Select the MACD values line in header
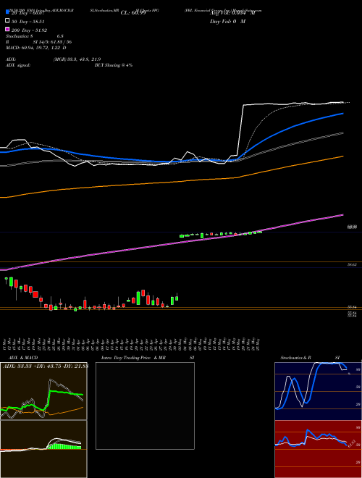Image resolution: width=362 pixels, height=478 pixels. tap(36, 48)
